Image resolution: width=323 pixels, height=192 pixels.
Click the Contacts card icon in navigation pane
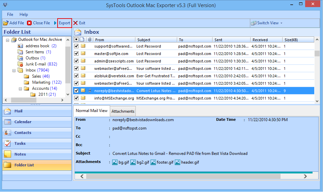(8, 133)
